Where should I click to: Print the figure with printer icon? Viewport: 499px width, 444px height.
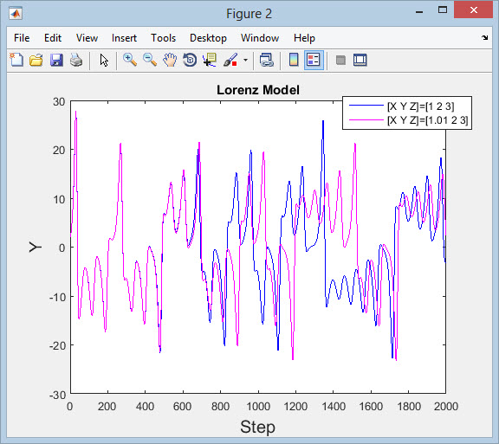pos(76,60)
